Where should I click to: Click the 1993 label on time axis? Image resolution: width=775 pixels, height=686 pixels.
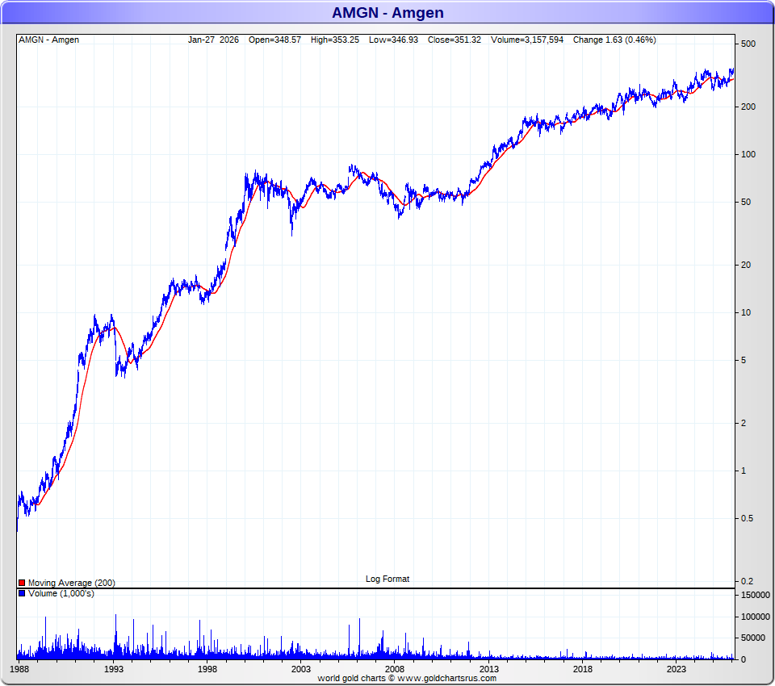(114, 669)
